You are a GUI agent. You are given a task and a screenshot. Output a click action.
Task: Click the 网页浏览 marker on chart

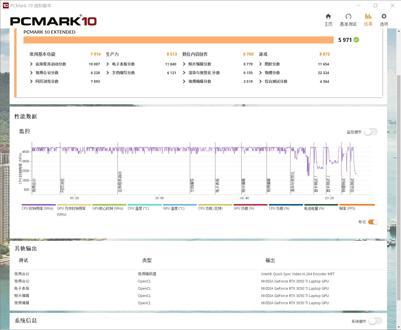click(x=62, y=186)
